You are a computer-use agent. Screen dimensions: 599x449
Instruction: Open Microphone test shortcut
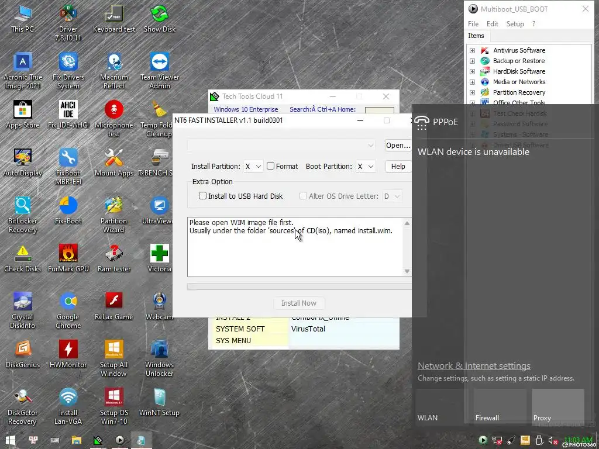(114, 119)
